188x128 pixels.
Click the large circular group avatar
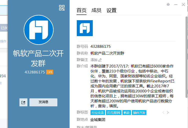(39, 30)
